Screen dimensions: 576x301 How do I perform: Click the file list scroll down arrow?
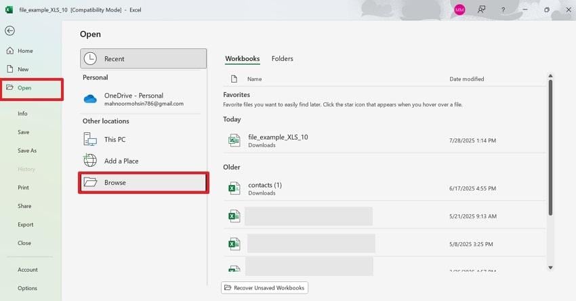(550, 268)
